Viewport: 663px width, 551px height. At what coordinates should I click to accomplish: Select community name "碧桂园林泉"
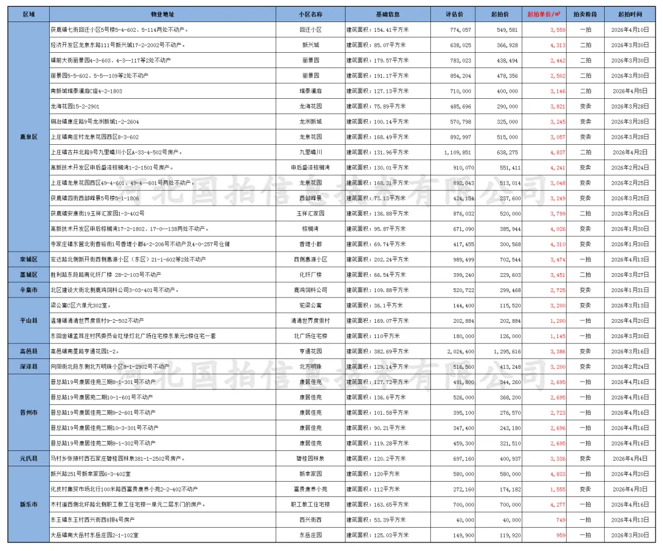pos(311,458)
